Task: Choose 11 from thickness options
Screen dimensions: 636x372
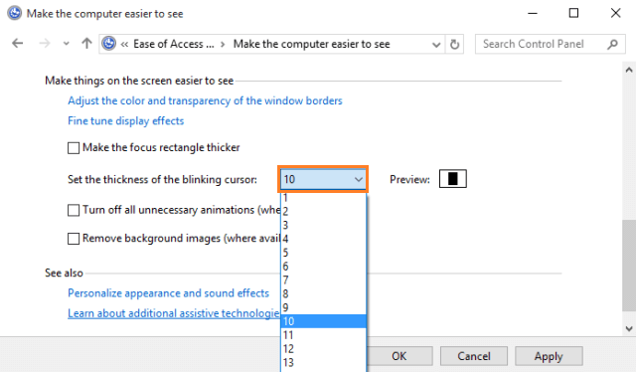Action: (323, 335)
